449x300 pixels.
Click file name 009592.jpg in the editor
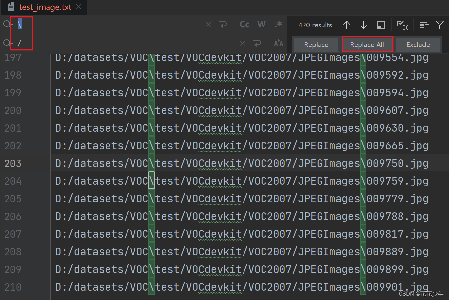click(x=398, y=75)
